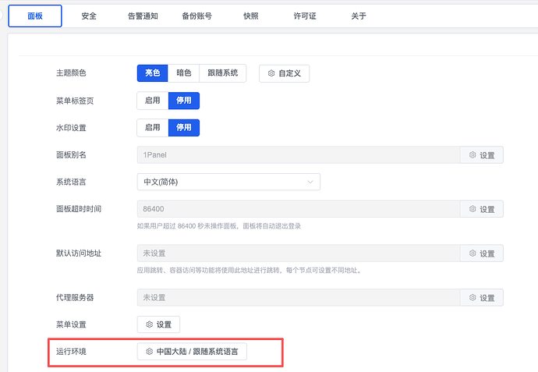
Task: Click gear icon beside 中国大陆 / 跟随系统语言
Action: click(149, 352)
